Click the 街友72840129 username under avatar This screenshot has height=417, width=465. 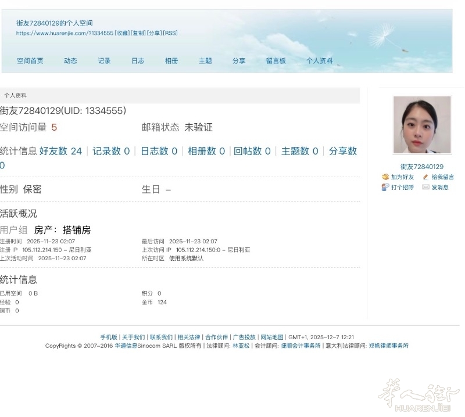tap(421, 167)
